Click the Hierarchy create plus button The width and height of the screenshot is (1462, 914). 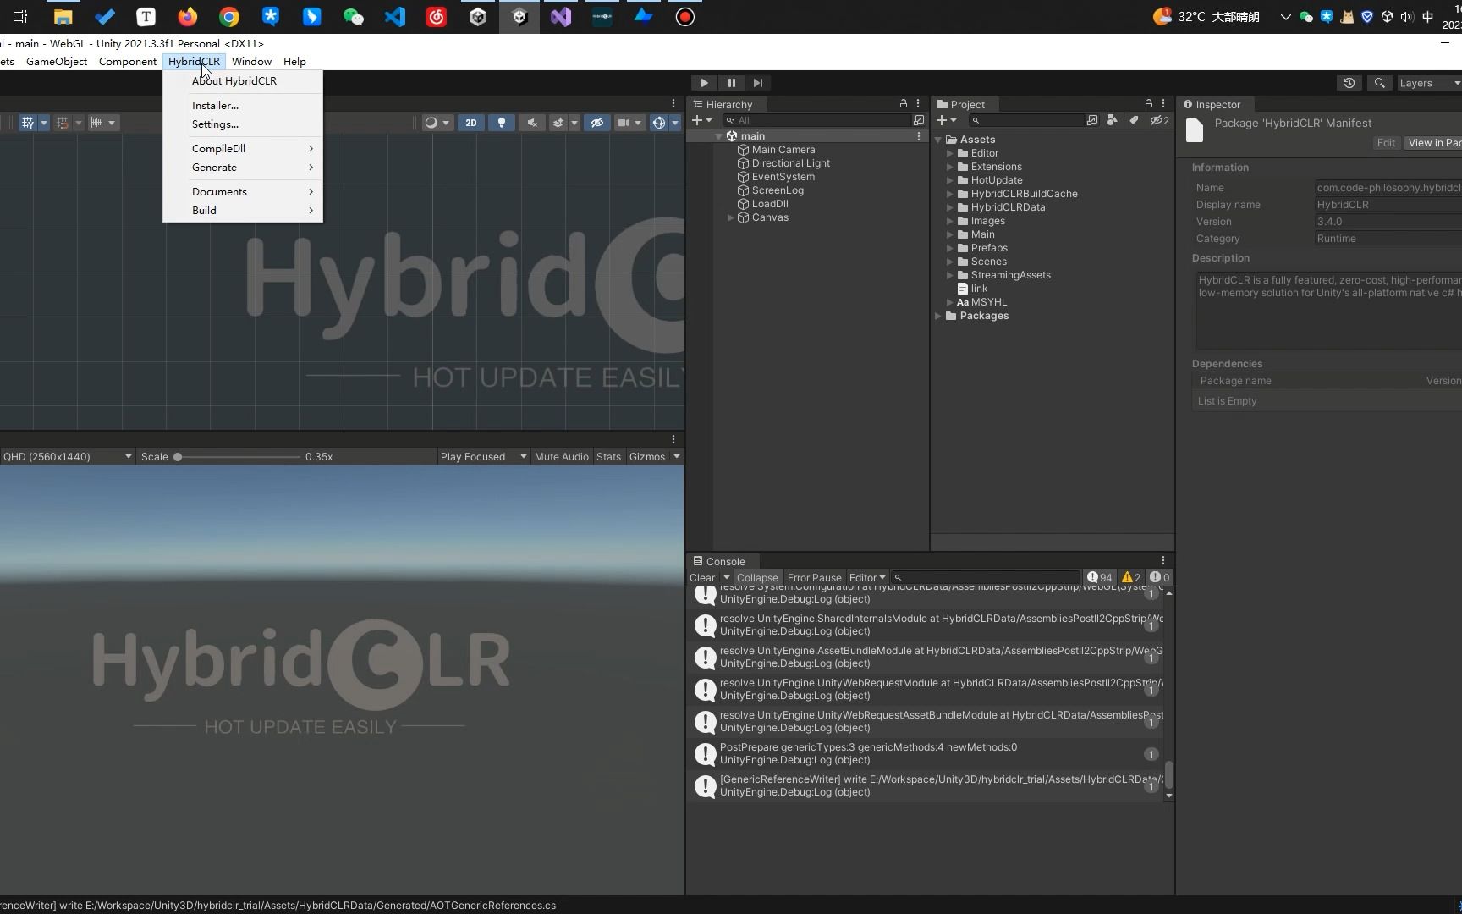(x=702, y=120)
